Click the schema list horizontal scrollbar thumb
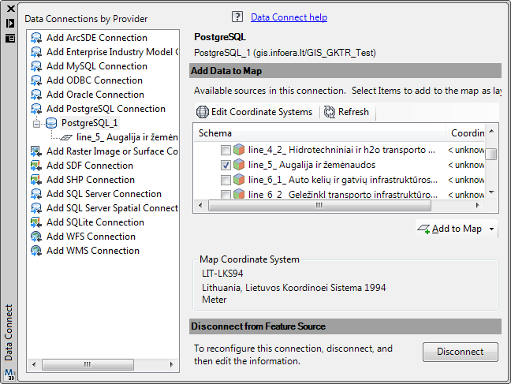Viewport: 511px width, 384px height. (319, 205)
